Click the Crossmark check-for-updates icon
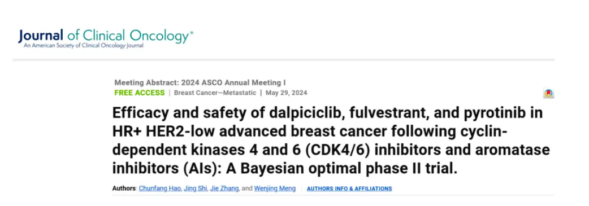589x206 pixels. pyautogui.click(x=548, y=94)
